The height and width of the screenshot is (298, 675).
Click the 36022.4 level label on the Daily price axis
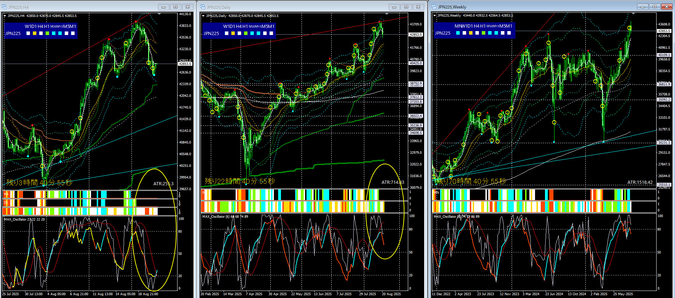(416, 116)
